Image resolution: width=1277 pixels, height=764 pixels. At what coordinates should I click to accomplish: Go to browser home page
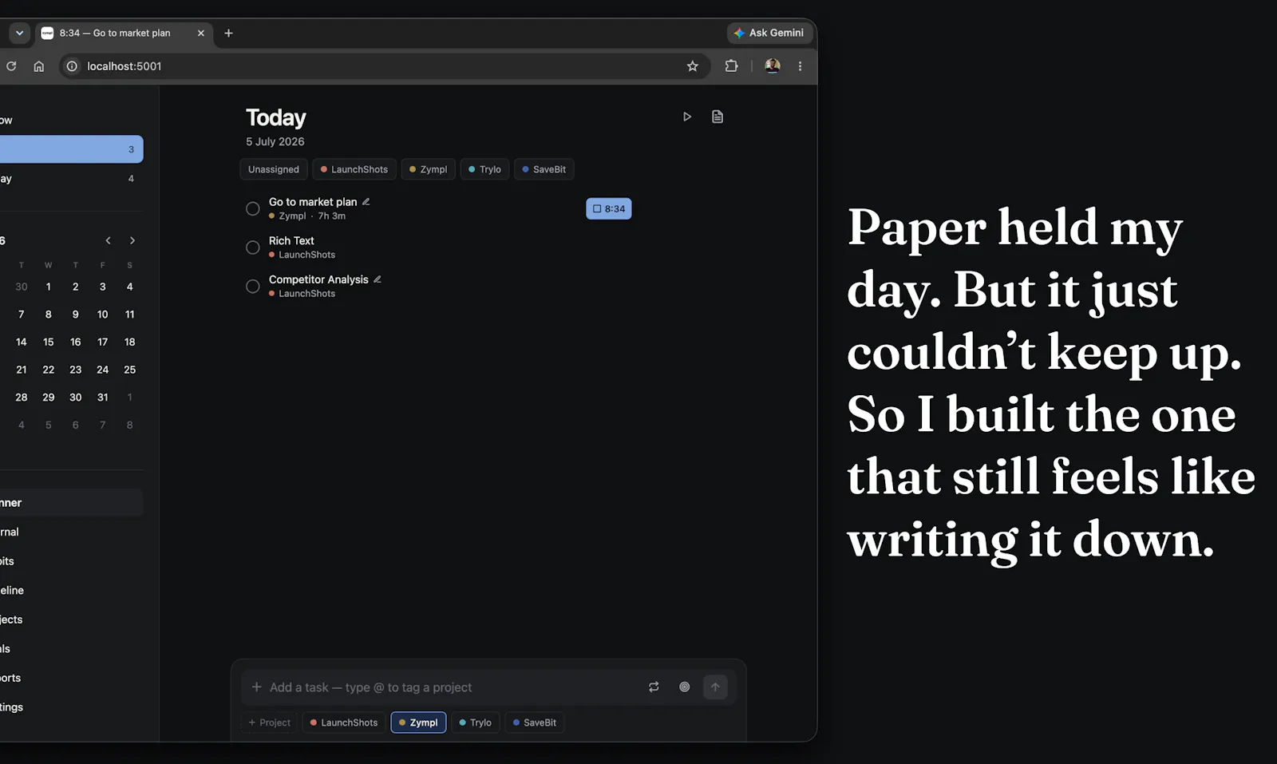pos(38,66)
